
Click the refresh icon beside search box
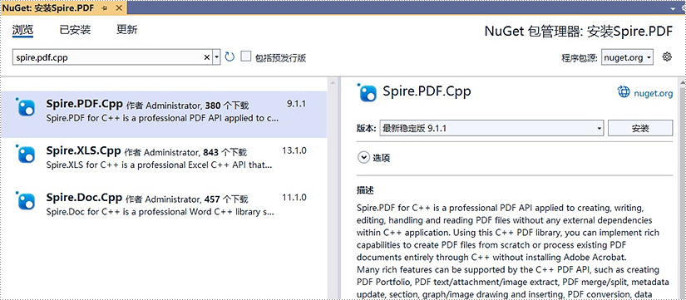point(229,57)
